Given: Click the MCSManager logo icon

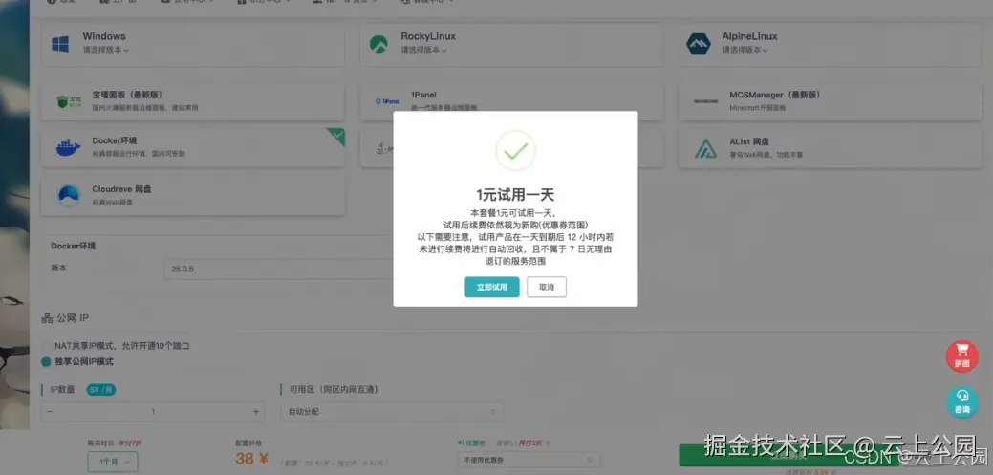Looking at the screenshot, I should pos(705,101).
